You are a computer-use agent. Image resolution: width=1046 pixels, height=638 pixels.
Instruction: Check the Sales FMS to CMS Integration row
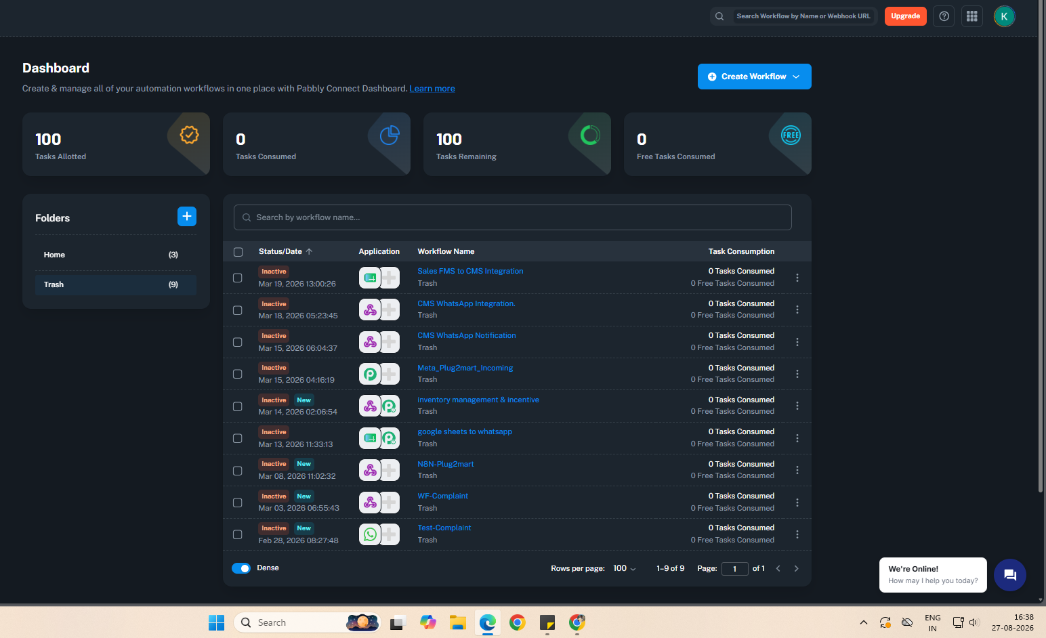coord(238,278)
